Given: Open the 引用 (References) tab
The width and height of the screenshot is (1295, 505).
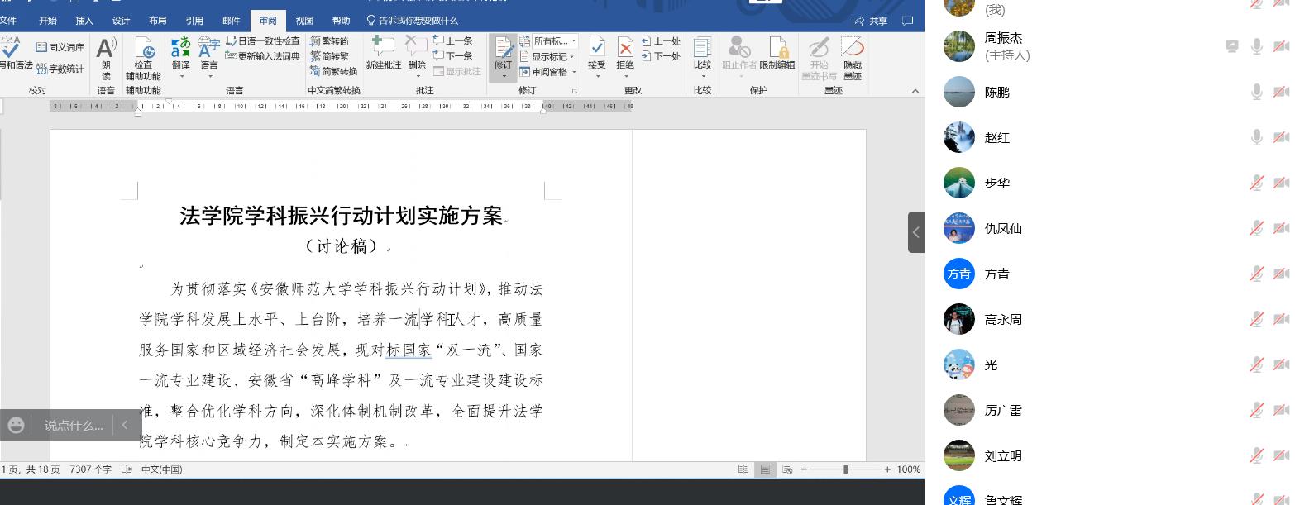Looking at the screenshot, I should [194, 21].
